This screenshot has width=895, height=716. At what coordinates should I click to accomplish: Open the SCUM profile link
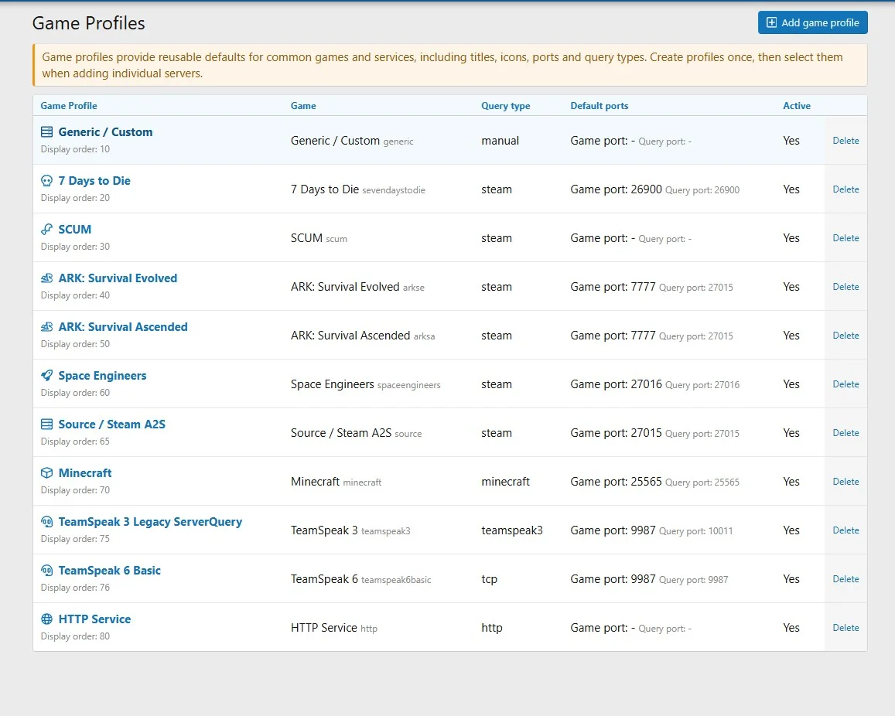[75, 230]
